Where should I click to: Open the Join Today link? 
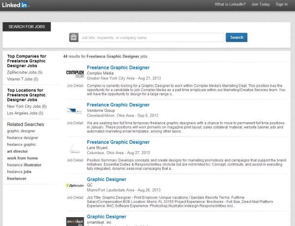261,4
